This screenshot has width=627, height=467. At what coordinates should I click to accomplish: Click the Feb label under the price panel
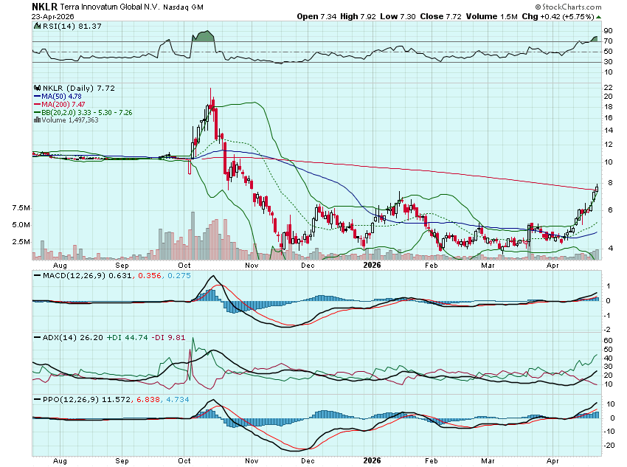pos(431,265)
